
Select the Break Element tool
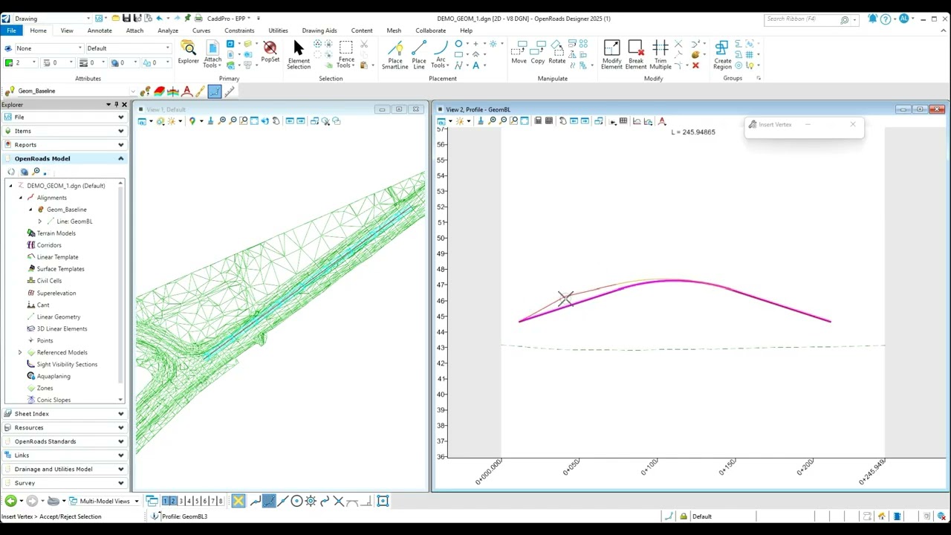click(x=636, y=55)
